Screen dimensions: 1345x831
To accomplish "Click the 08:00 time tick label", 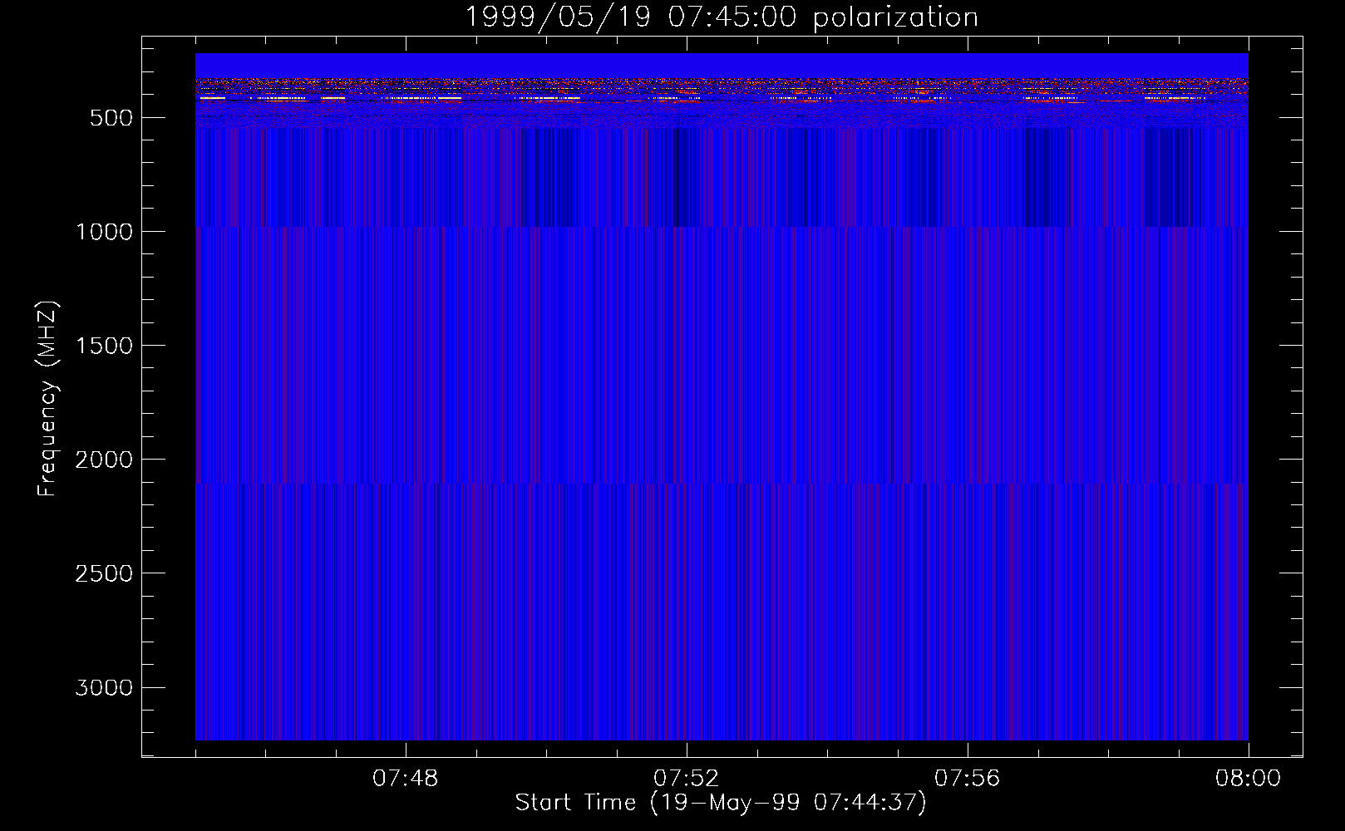I will coord(1249,779).
